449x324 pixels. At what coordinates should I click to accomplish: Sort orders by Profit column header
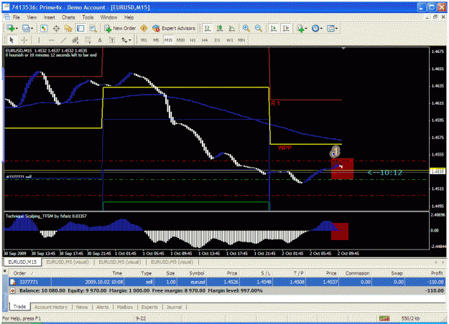[437, 273]
